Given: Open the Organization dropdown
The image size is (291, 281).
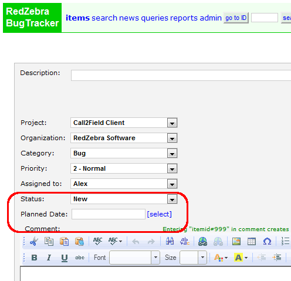Looking at the screenshot, I should (x=124, y=138).
